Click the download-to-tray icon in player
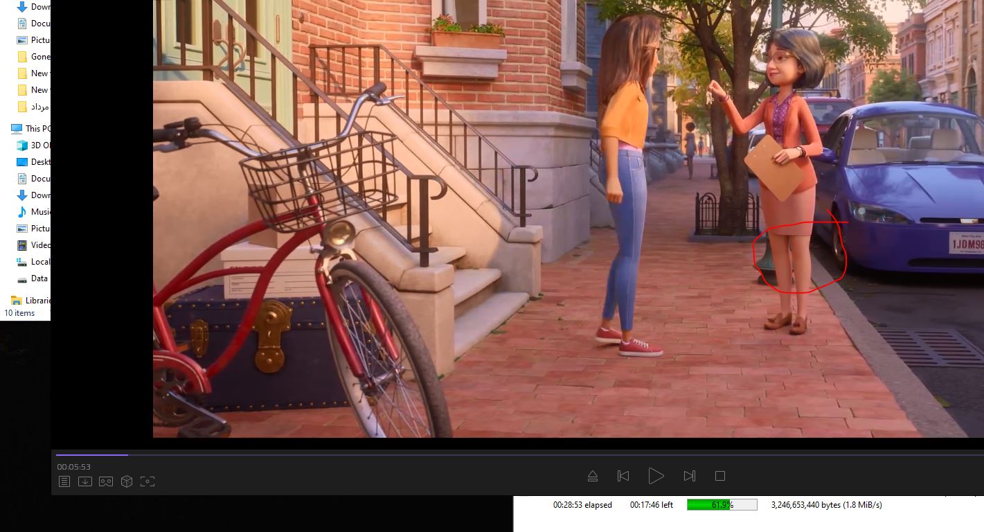Image resolution: width=984 pixels, height=532 pixels. click(x=85, y=481)
